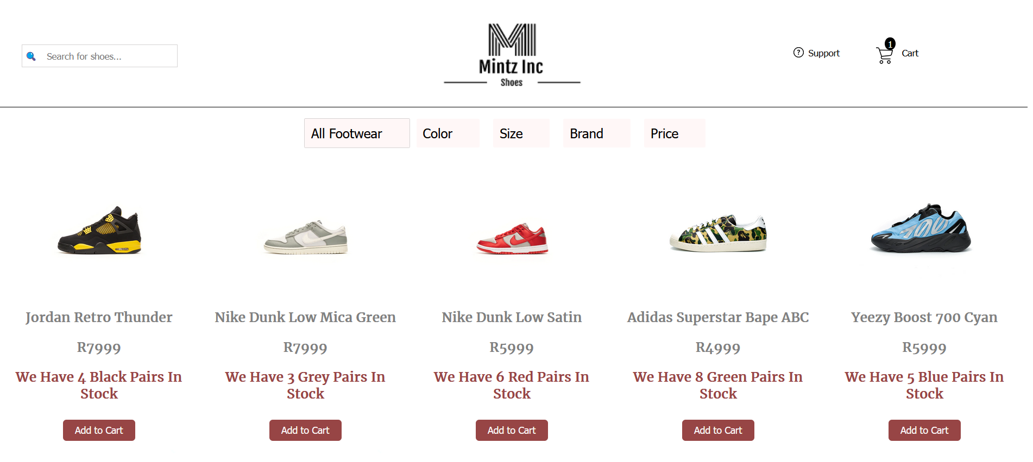Image resolution: width=1033 pixels, height=462 pixels.
Task: Expand the Size filter dropdown
Action: click(521, 133)
